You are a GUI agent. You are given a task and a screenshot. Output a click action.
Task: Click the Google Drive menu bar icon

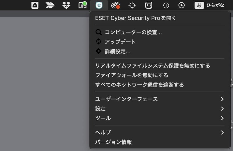pos(35,5)
